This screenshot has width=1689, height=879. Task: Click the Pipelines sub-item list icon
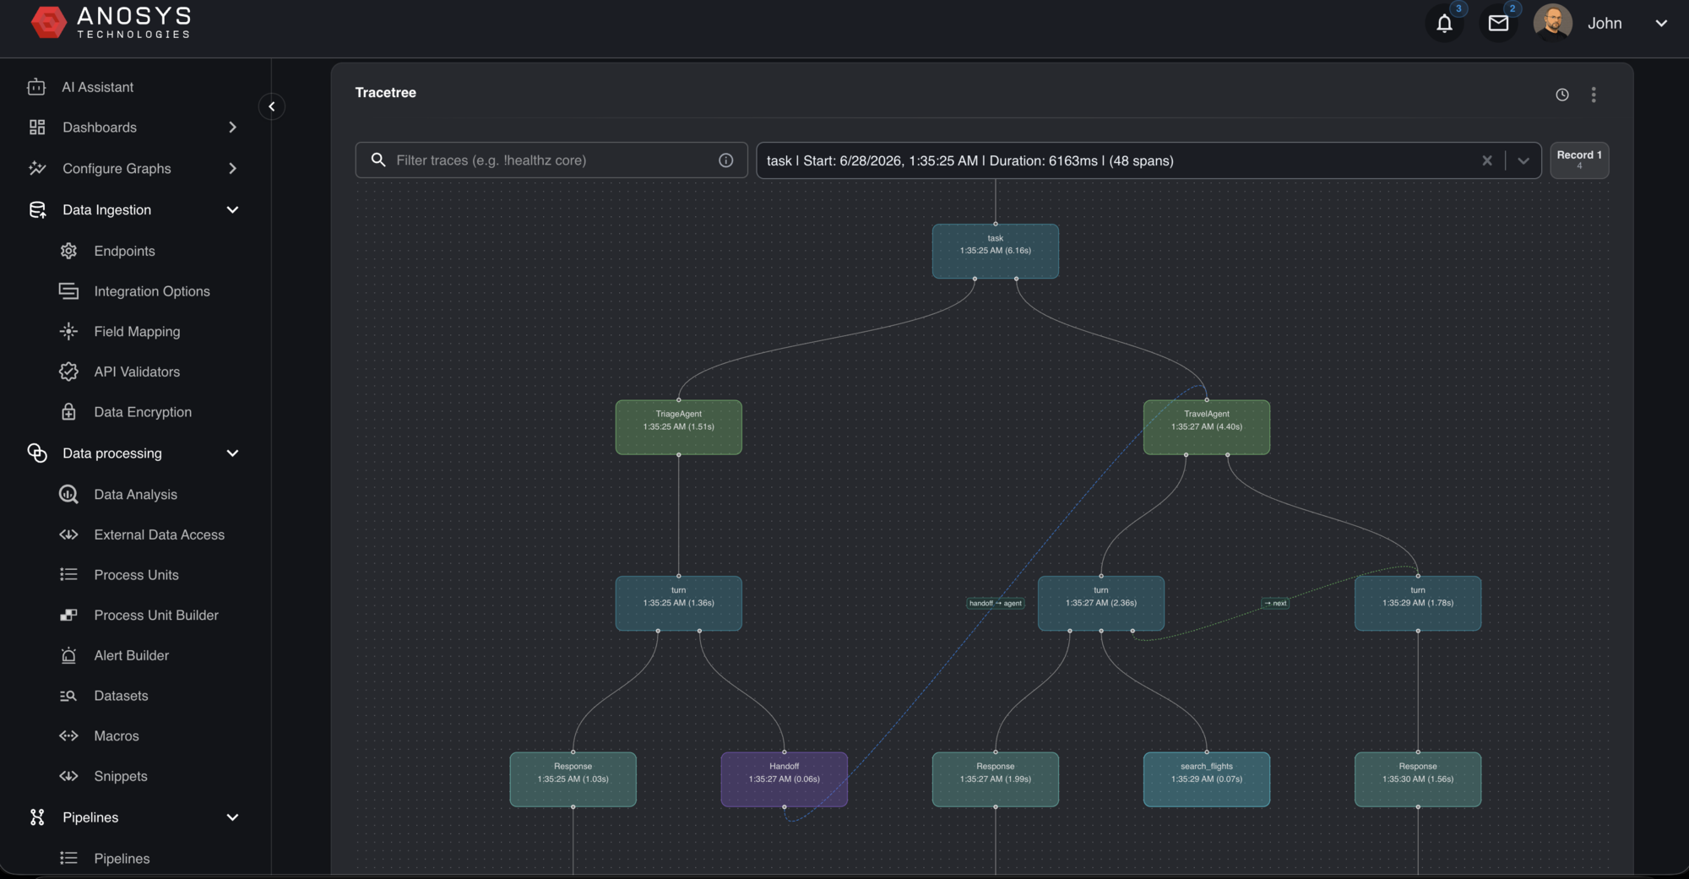(69, 859)
